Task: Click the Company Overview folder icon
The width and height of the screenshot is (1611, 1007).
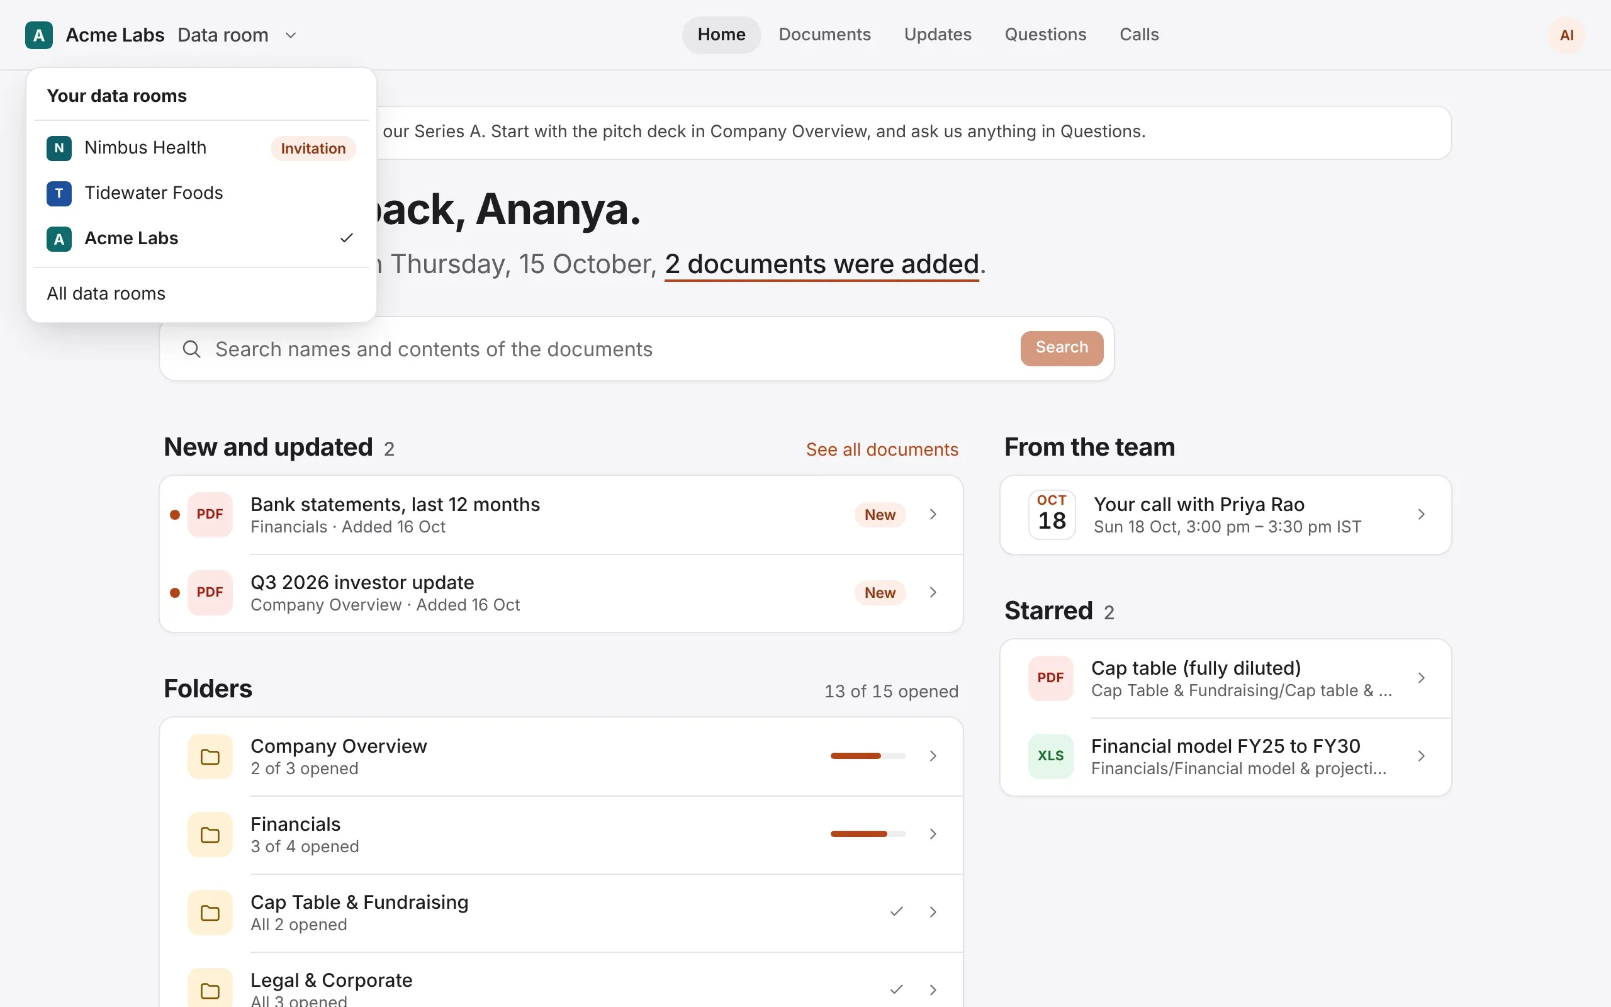Action: click(x=210, y=757)
